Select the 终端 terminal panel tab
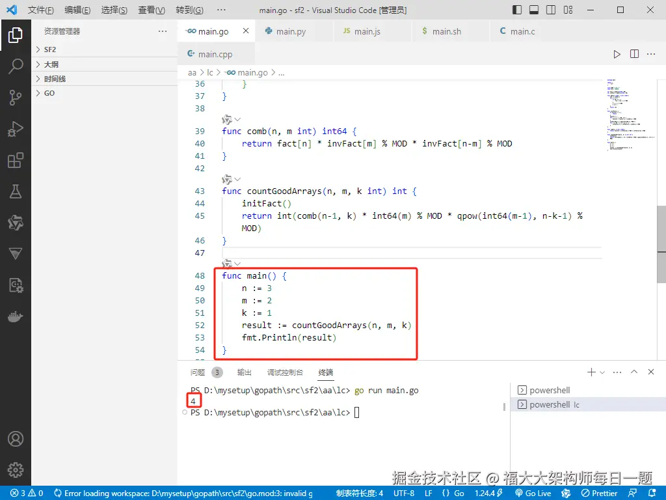The image size is (666, 500). [326, 372]
